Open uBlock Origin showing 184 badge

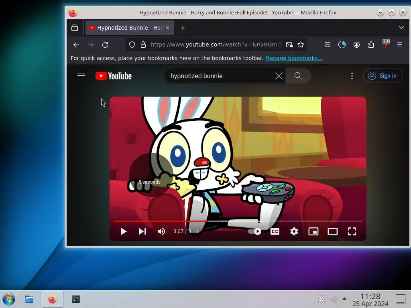point(386,44)
